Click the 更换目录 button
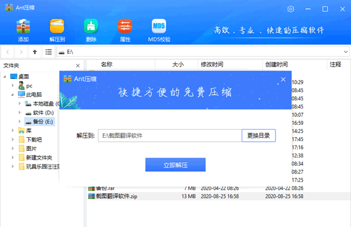This screenshot has width=351, height=227. click(259, 135)
